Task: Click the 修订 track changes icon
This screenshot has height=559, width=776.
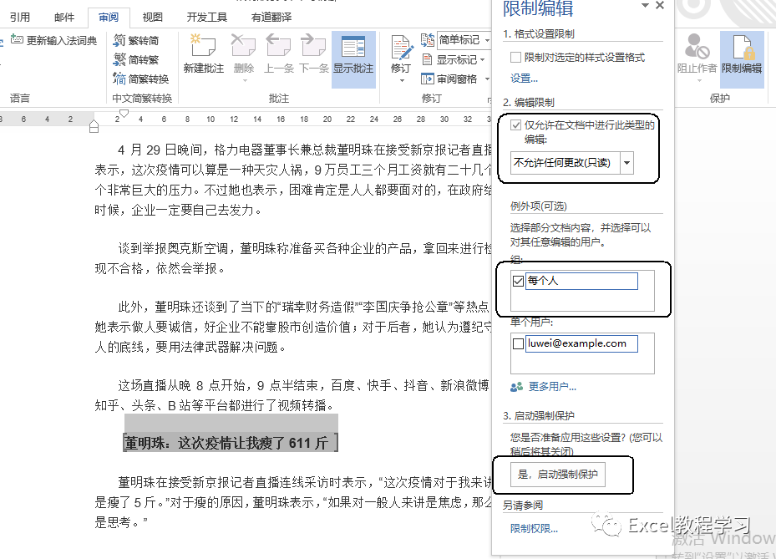Action: (x=401, y=48)
